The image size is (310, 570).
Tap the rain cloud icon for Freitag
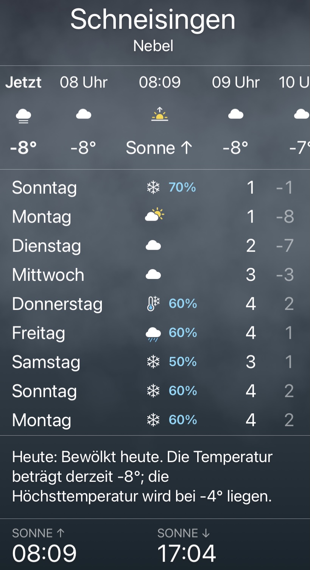tap(153, 334)
